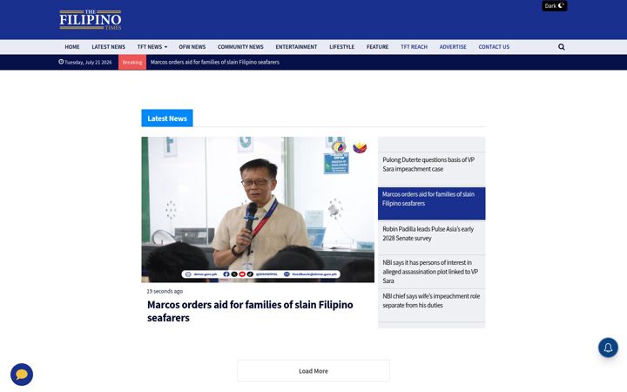627x392 pixels.
Task: Click the '19 seconds ago' timestamp
Action: click(165, 291)
